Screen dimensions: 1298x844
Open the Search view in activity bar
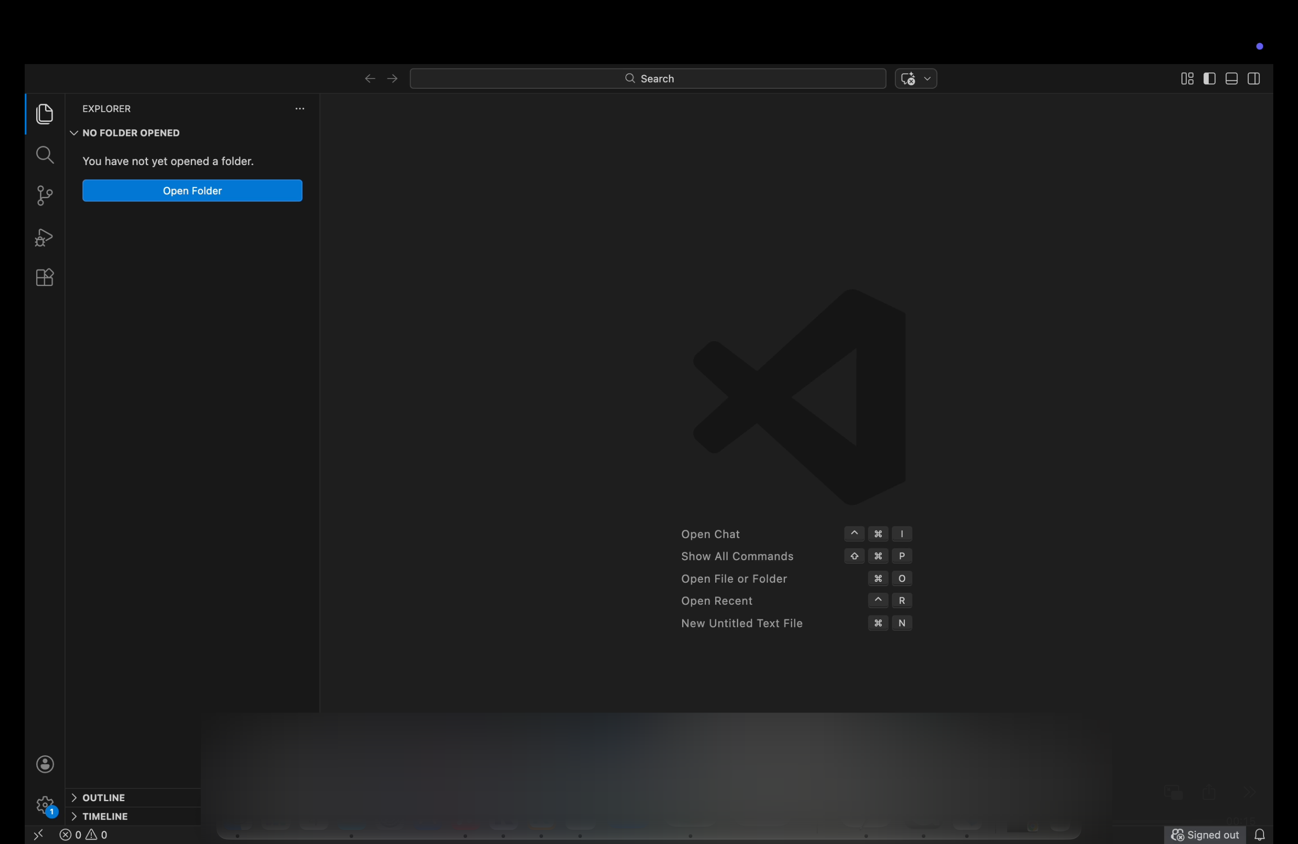(45, 155)
